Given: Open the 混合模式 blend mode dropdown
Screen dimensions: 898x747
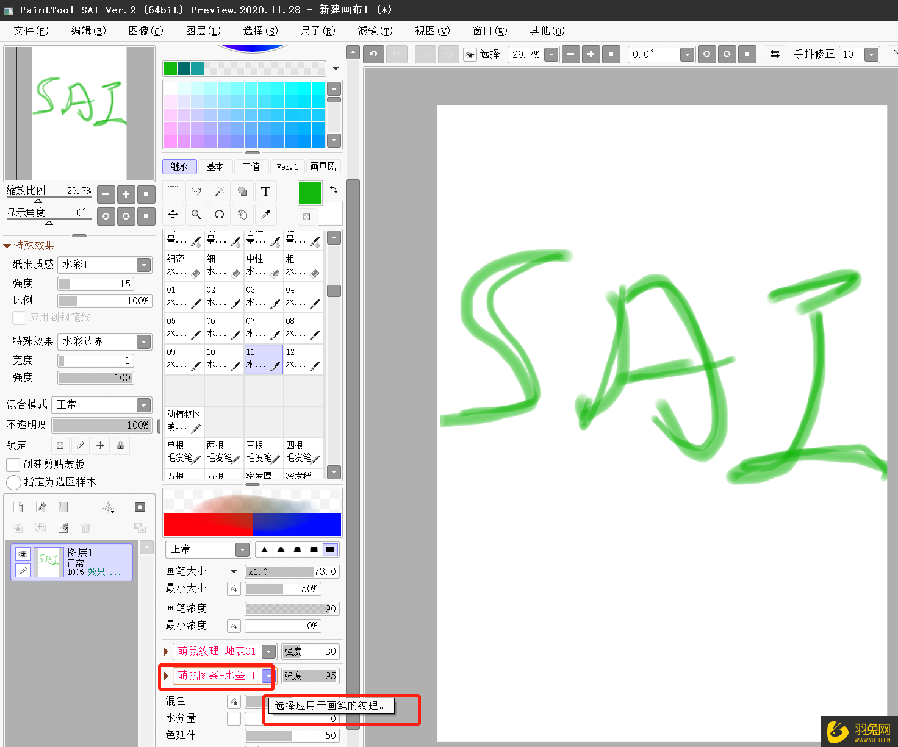Looking at the screenshot, I should [142, 404].
